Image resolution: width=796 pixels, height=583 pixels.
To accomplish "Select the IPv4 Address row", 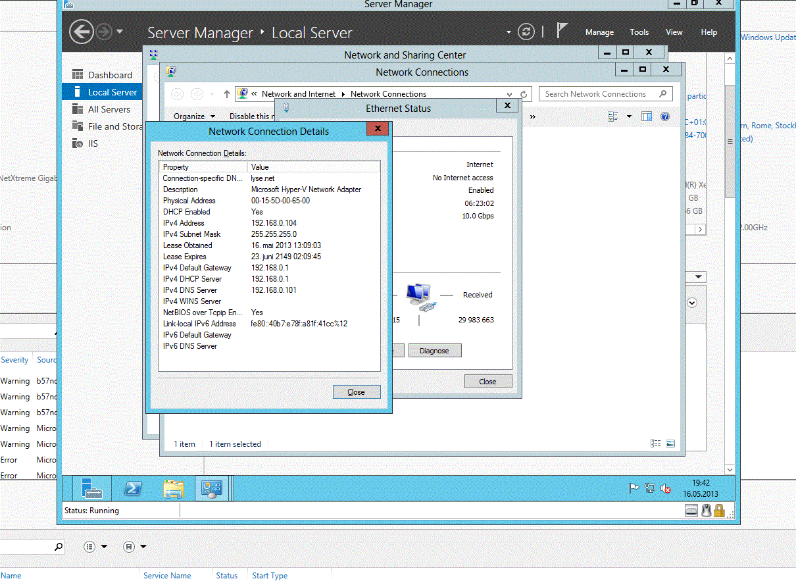I will [269, 223].
